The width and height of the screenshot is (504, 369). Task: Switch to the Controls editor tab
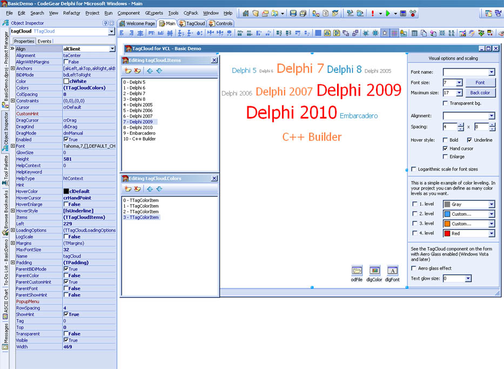(x=220, y=23)
